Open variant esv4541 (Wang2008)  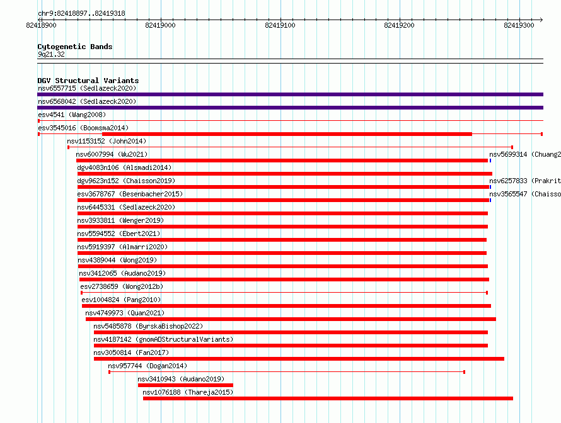(72, 115)
